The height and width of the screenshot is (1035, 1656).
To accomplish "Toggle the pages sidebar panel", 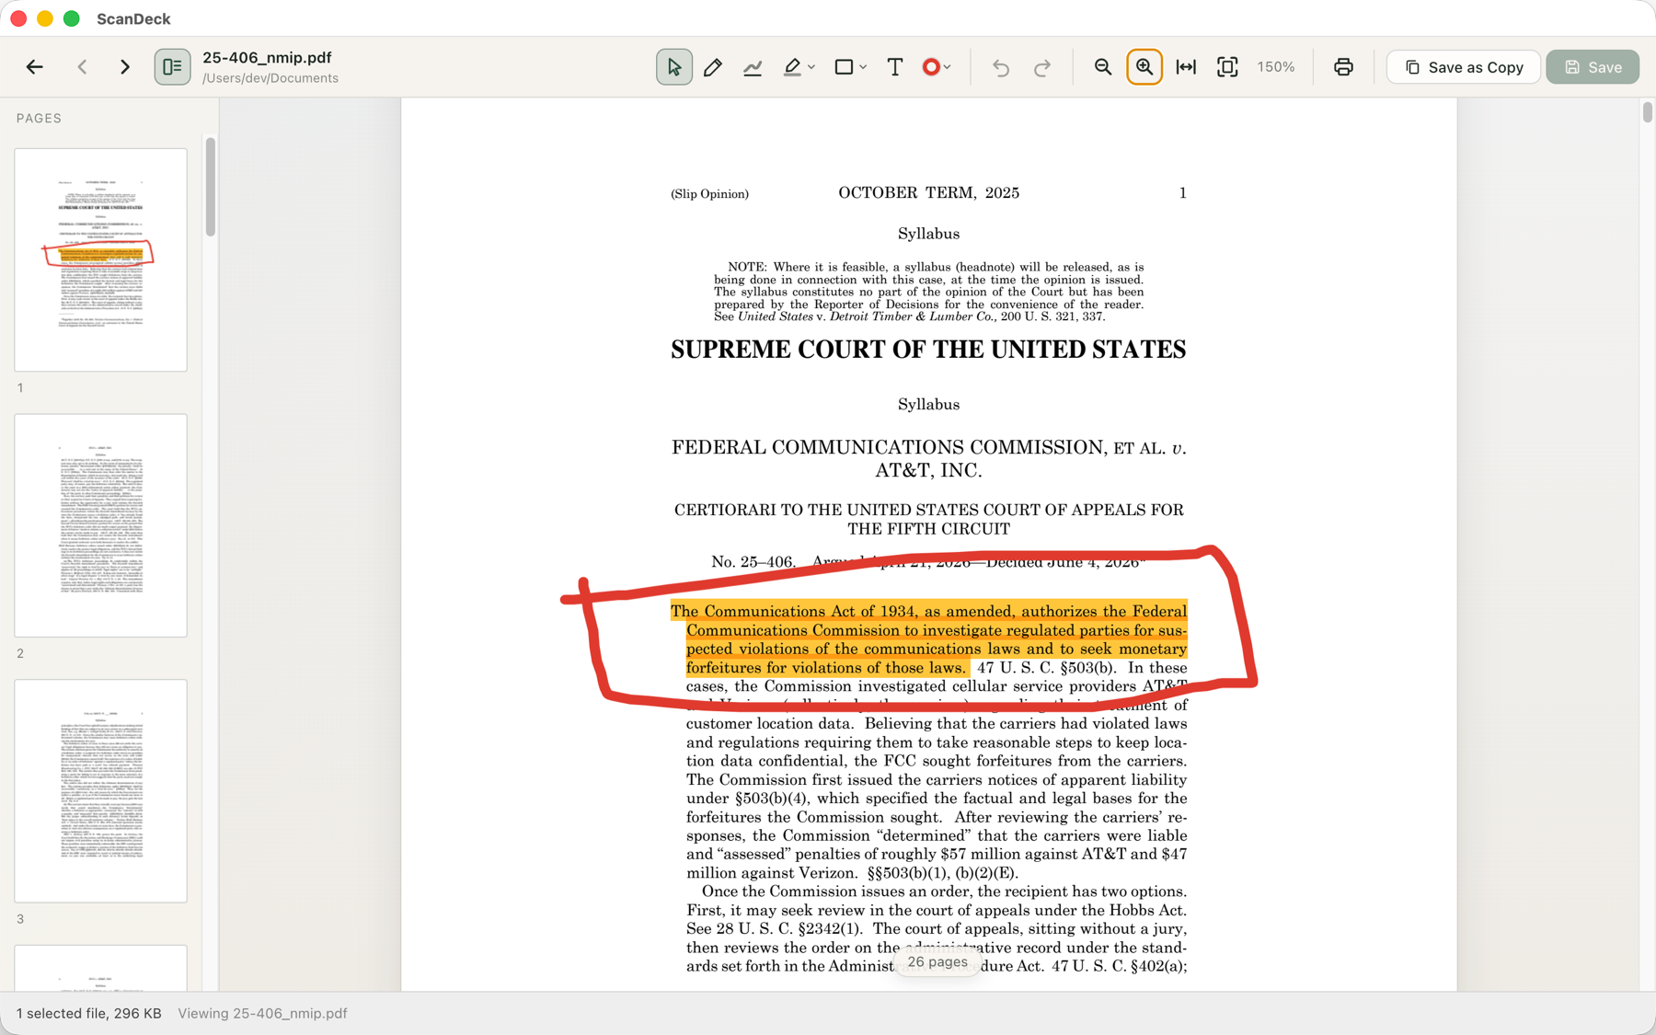I will (x=172, y=67).
